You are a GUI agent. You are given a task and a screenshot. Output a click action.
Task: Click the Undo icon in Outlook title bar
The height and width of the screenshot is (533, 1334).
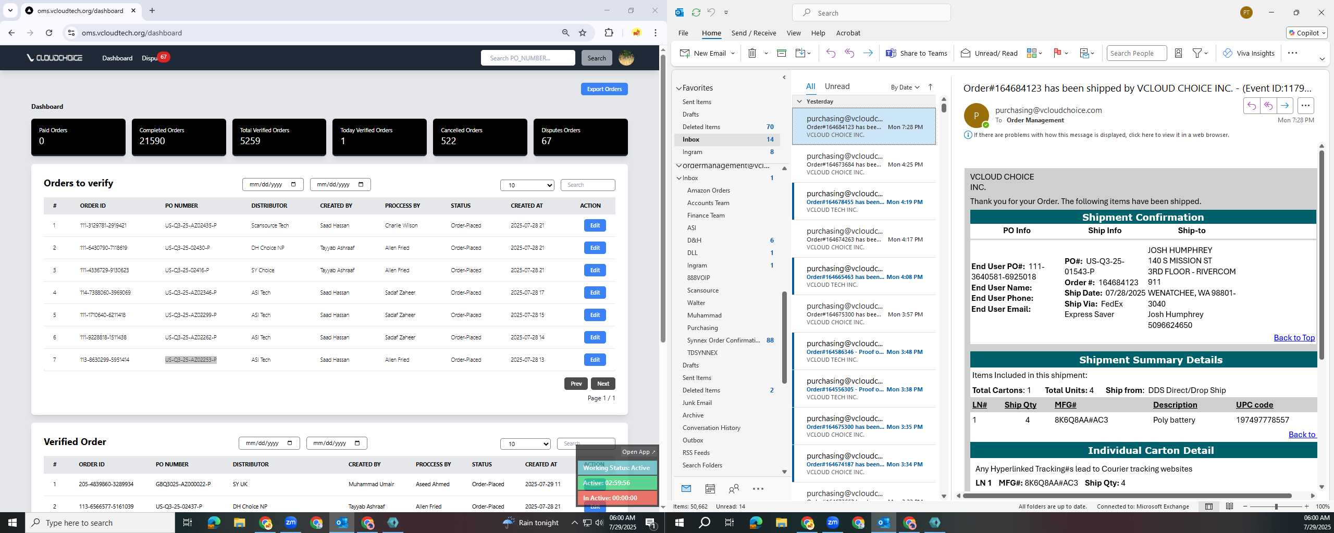click(x=711, y=12)
